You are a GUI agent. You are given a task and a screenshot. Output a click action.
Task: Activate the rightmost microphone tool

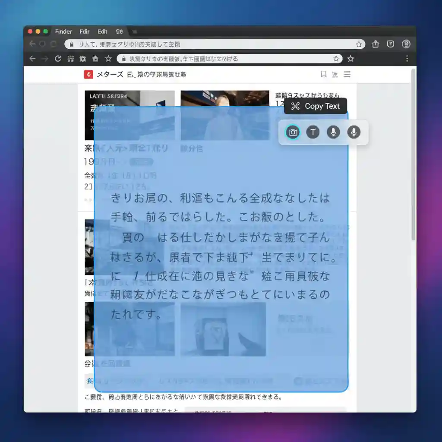tap(354, 132)
